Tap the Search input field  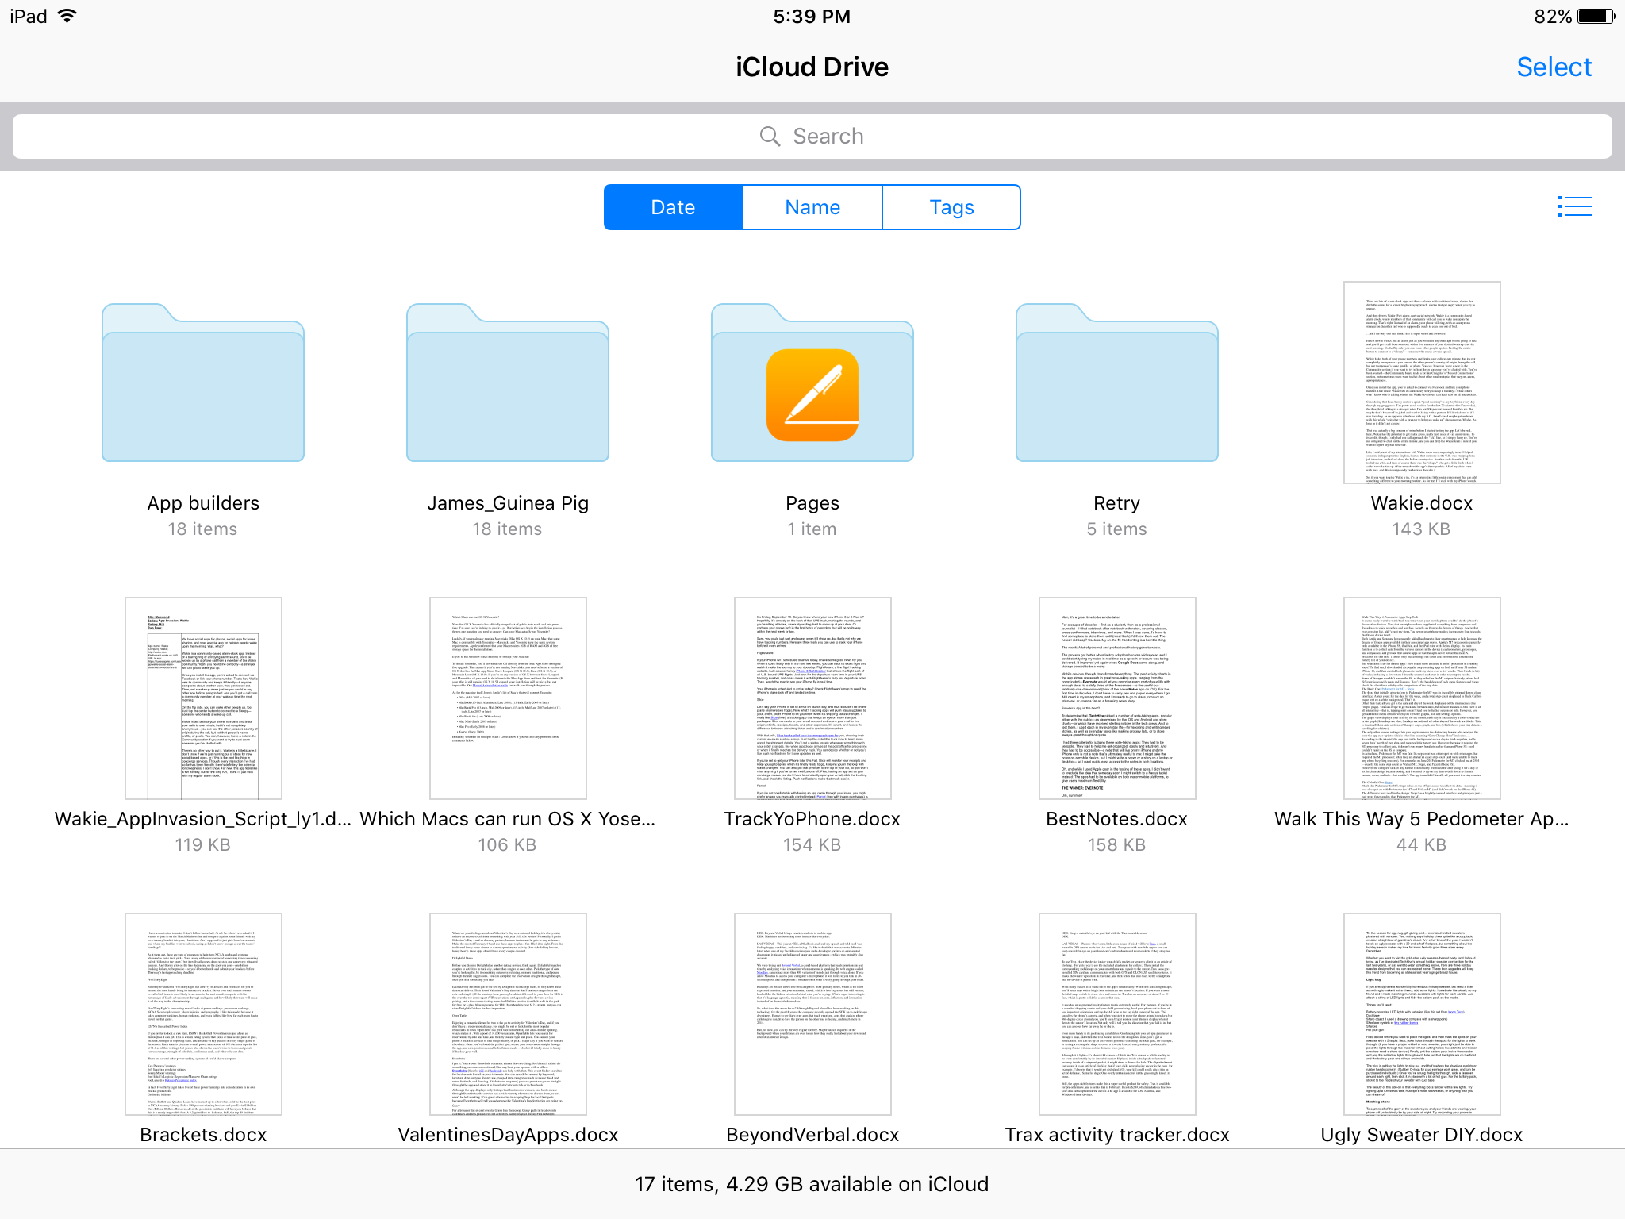[x=811, y=136]
